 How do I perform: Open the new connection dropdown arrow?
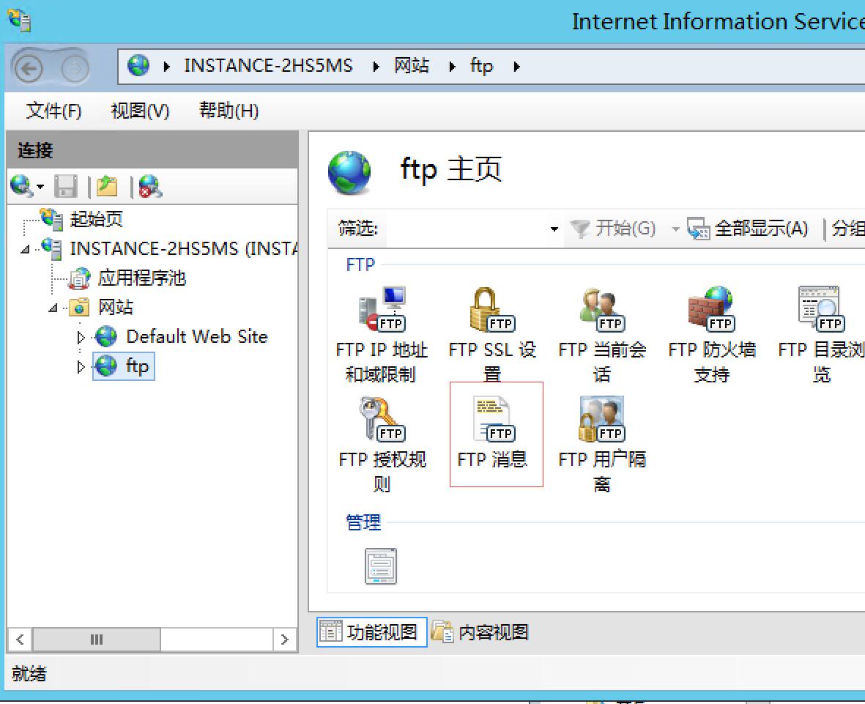40,187
